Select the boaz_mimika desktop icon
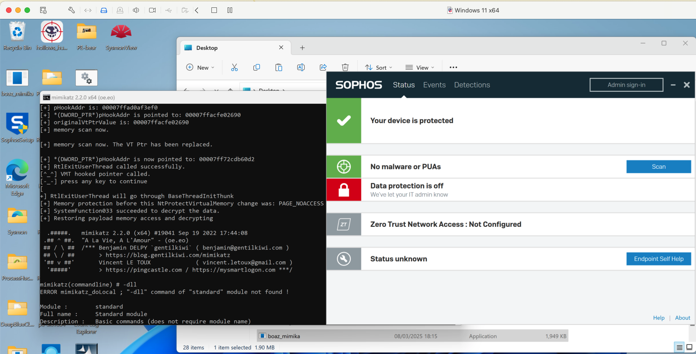696x354 pixels. [18, 83]
